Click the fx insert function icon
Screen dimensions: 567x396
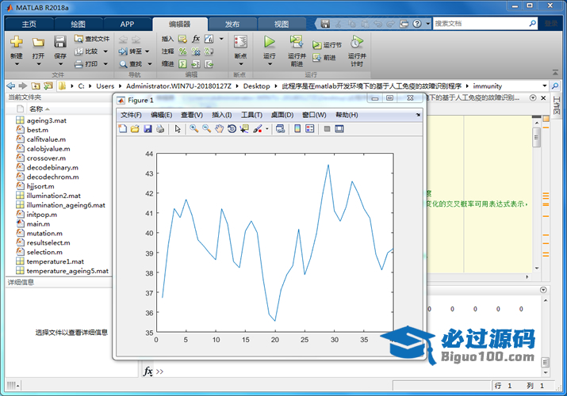pyautogui.click(x=196, y=39)
